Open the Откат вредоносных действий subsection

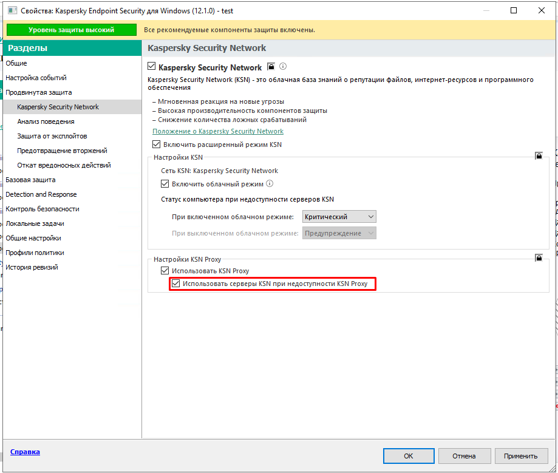click(x=72, y=165)
